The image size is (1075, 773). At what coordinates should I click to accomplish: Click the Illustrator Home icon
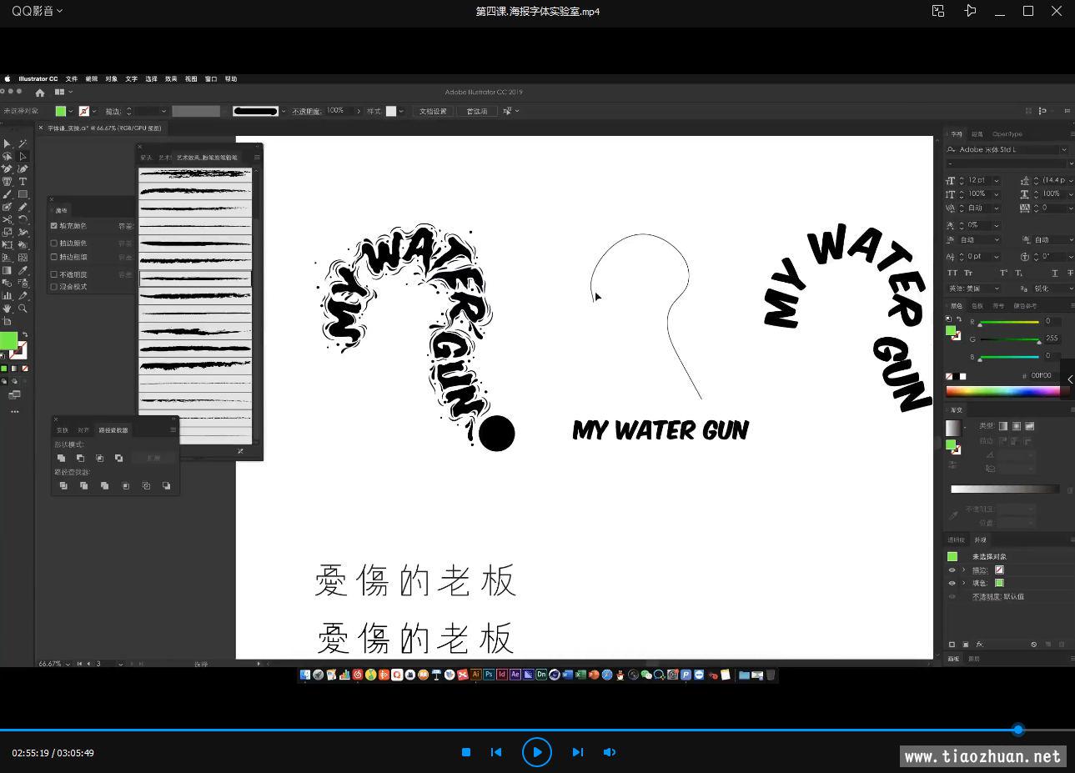pos(39,93)
